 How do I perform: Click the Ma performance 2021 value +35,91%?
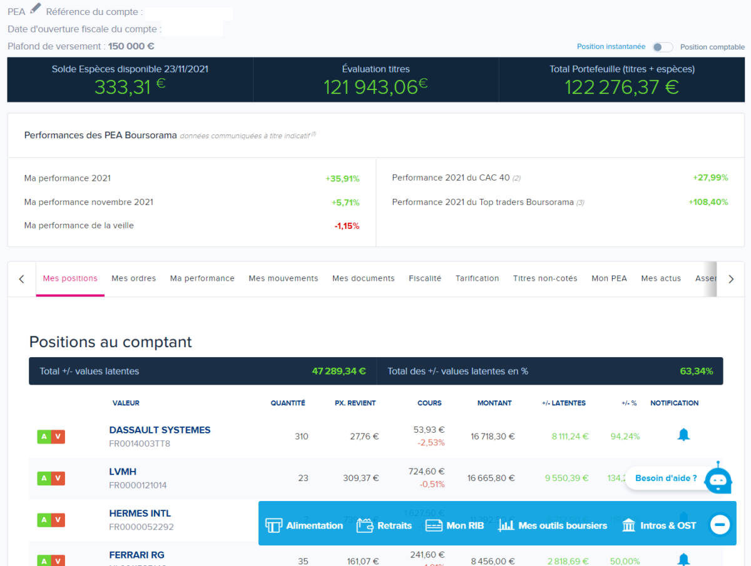coord(342,179)
